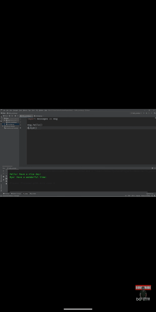
Task: Toggle the Run tool window button
Action: point(26,194)
